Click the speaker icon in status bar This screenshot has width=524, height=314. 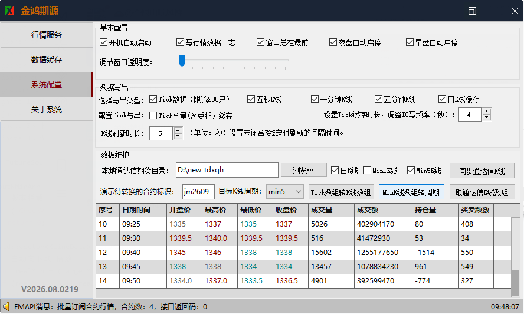click(x=6, y=307)
